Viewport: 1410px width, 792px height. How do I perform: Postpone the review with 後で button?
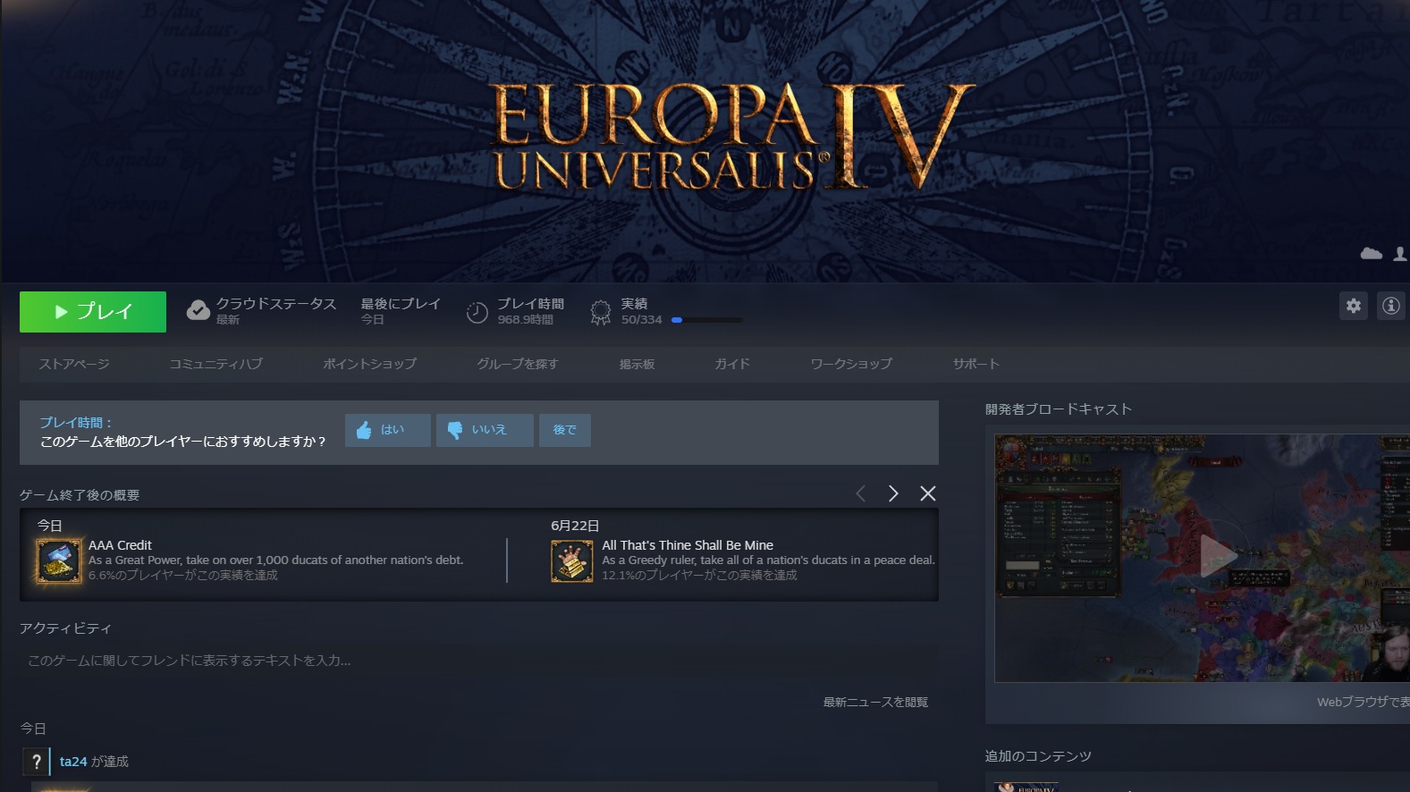click(564, 430)
